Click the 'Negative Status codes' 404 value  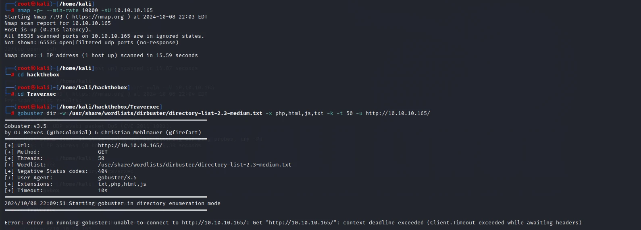[x=103, y=171]
